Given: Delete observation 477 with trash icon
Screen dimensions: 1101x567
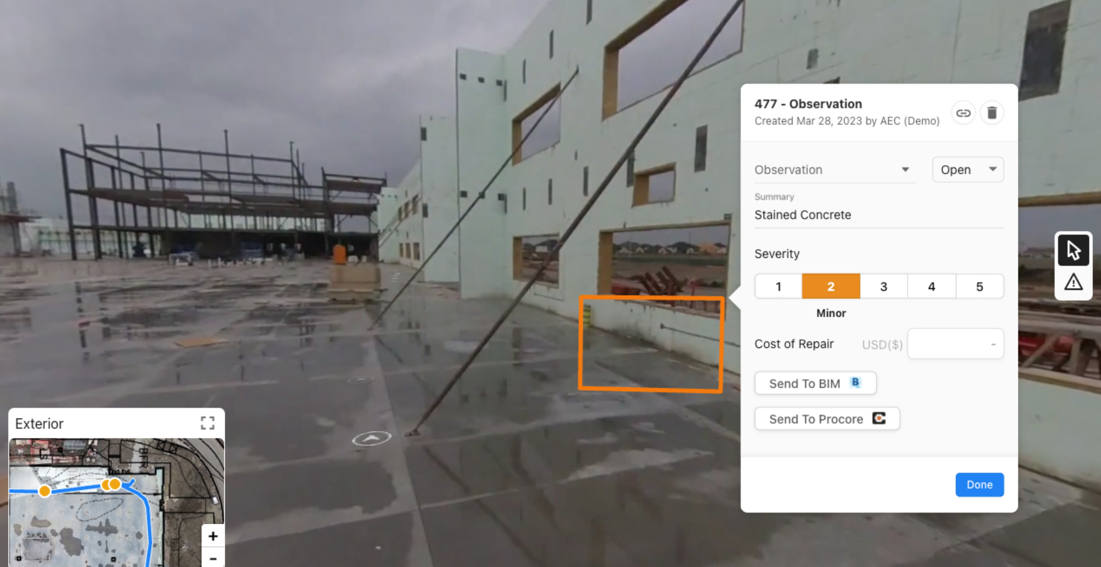Looking at the screenshot, I should tap(992, 113).
